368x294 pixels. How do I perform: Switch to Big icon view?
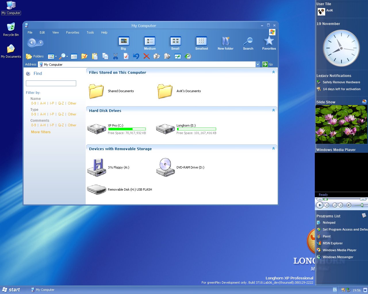click(123, 43)
